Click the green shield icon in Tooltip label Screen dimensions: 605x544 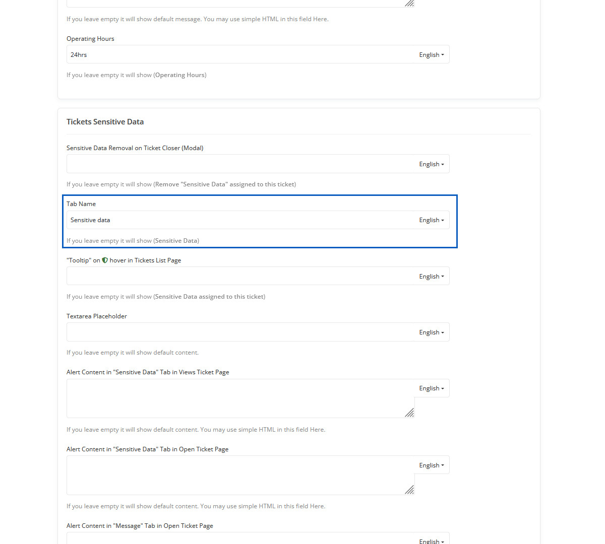[x=105, y=260]
